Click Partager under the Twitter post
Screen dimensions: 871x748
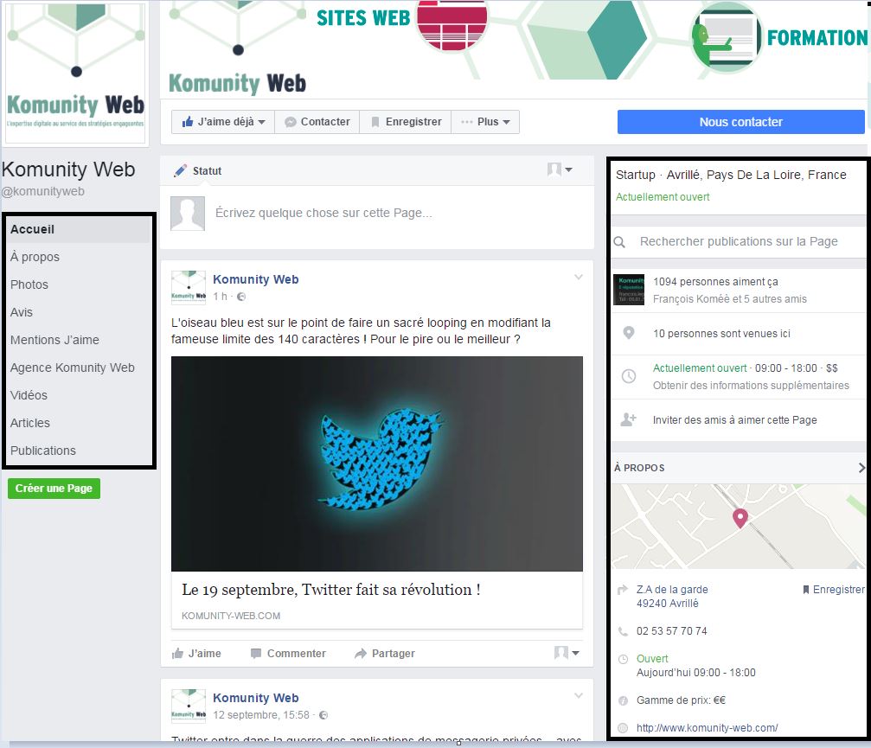click(385, 654)
